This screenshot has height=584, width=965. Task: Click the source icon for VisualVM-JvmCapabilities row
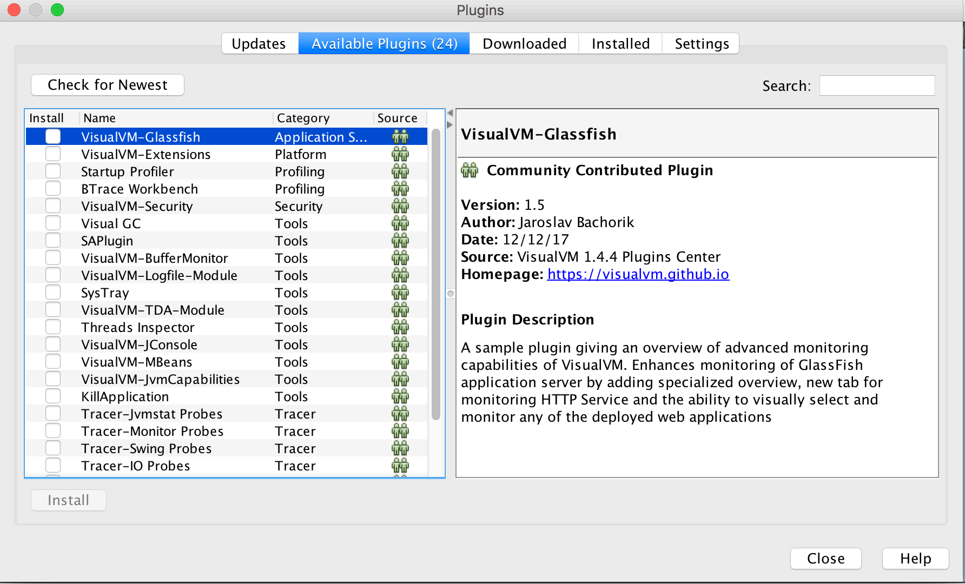tap(400, 379)
